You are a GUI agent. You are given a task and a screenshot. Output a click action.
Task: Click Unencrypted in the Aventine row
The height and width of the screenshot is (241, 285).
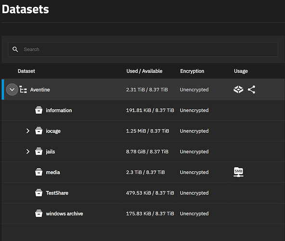(194, 90)
